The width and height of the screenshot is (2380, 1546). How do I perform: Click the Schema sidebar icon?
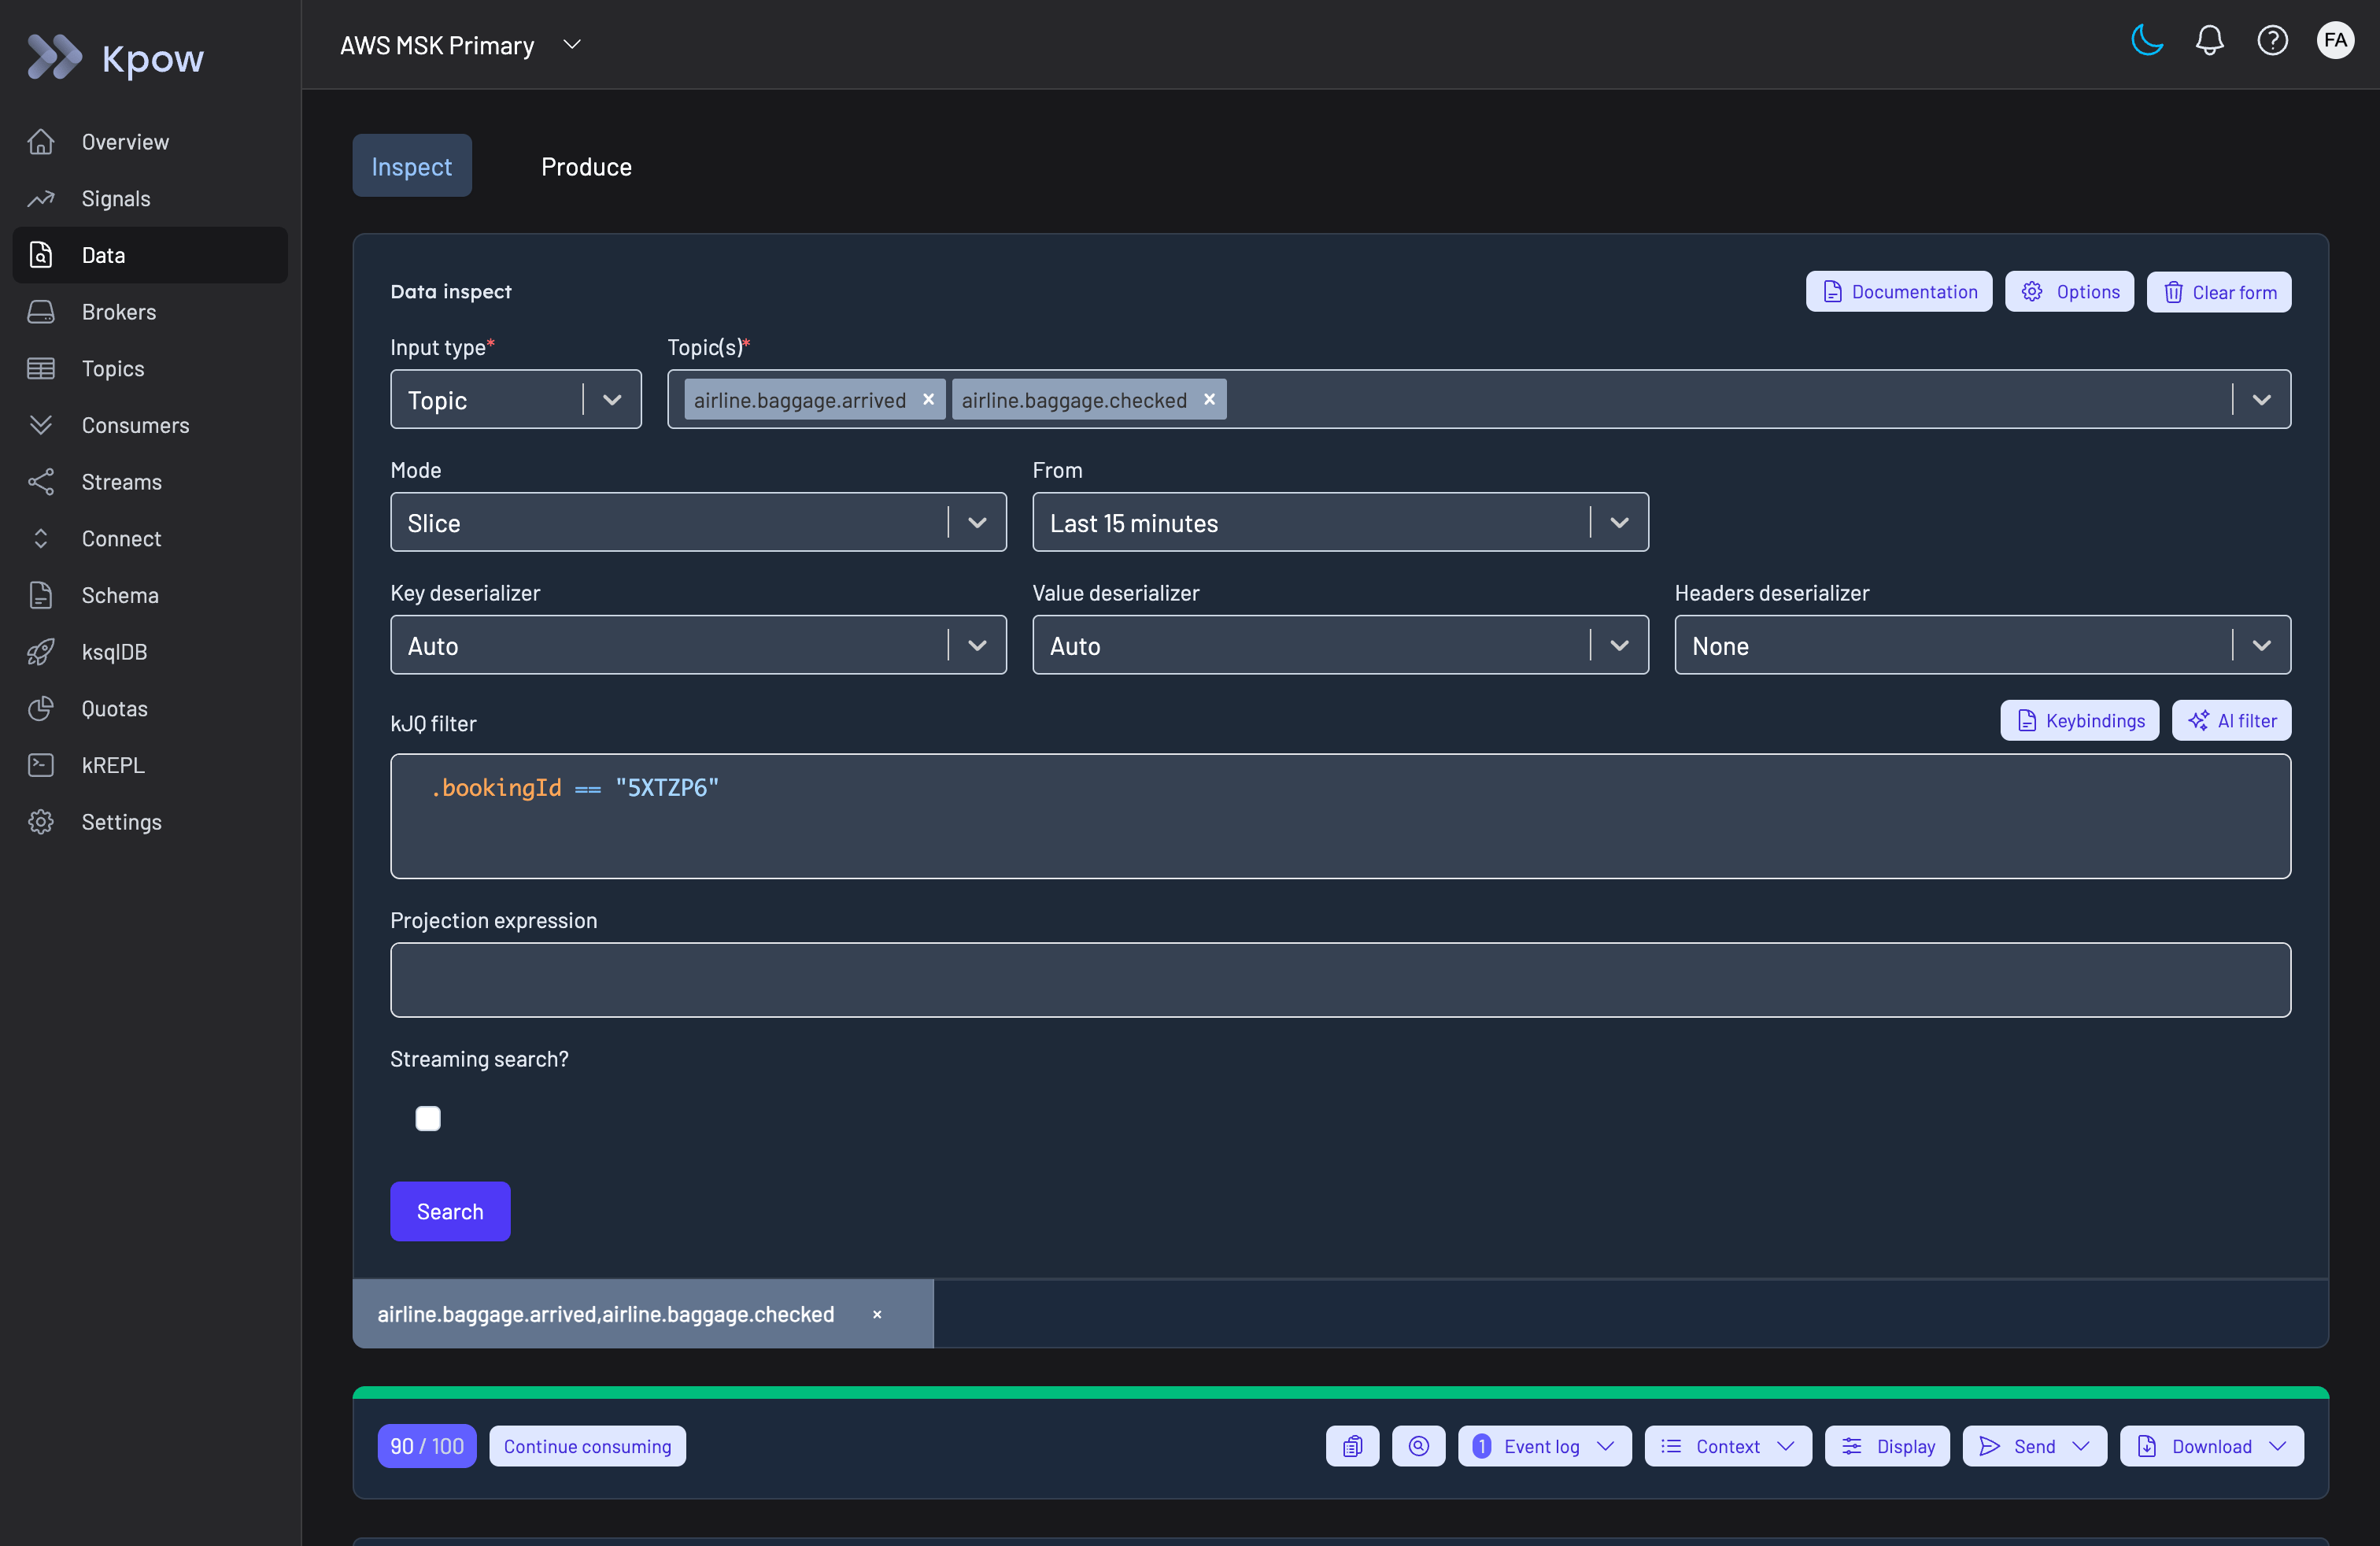click(x=41, y=595)
